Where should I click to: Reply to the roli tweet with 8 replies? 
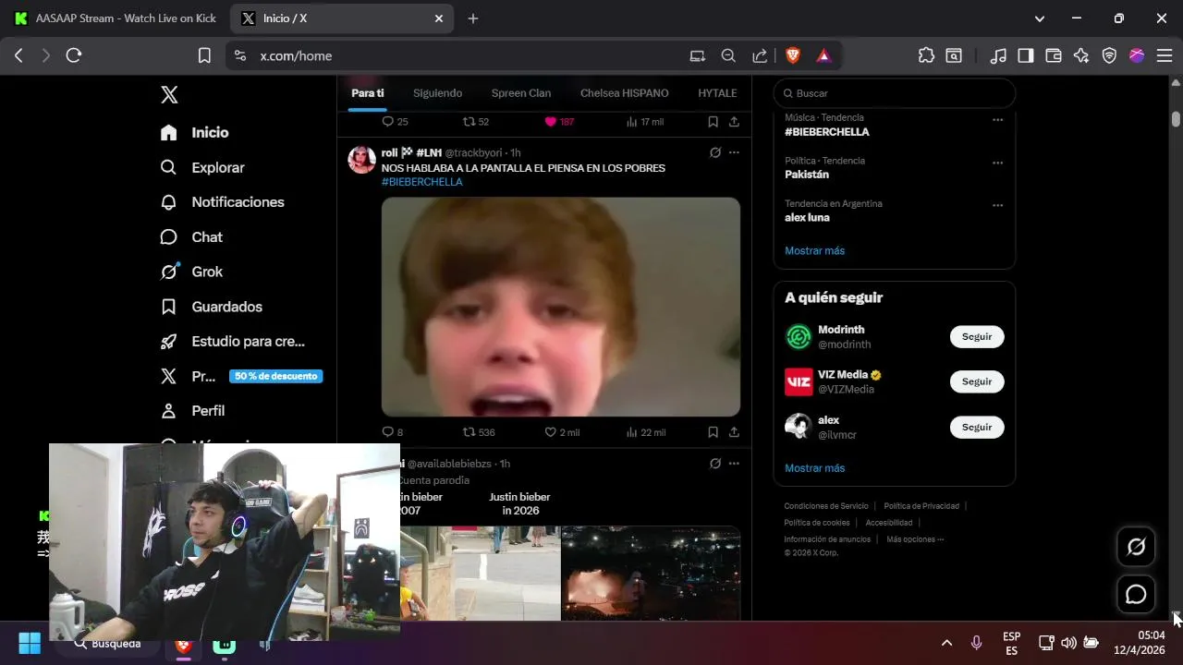point(392,432)
